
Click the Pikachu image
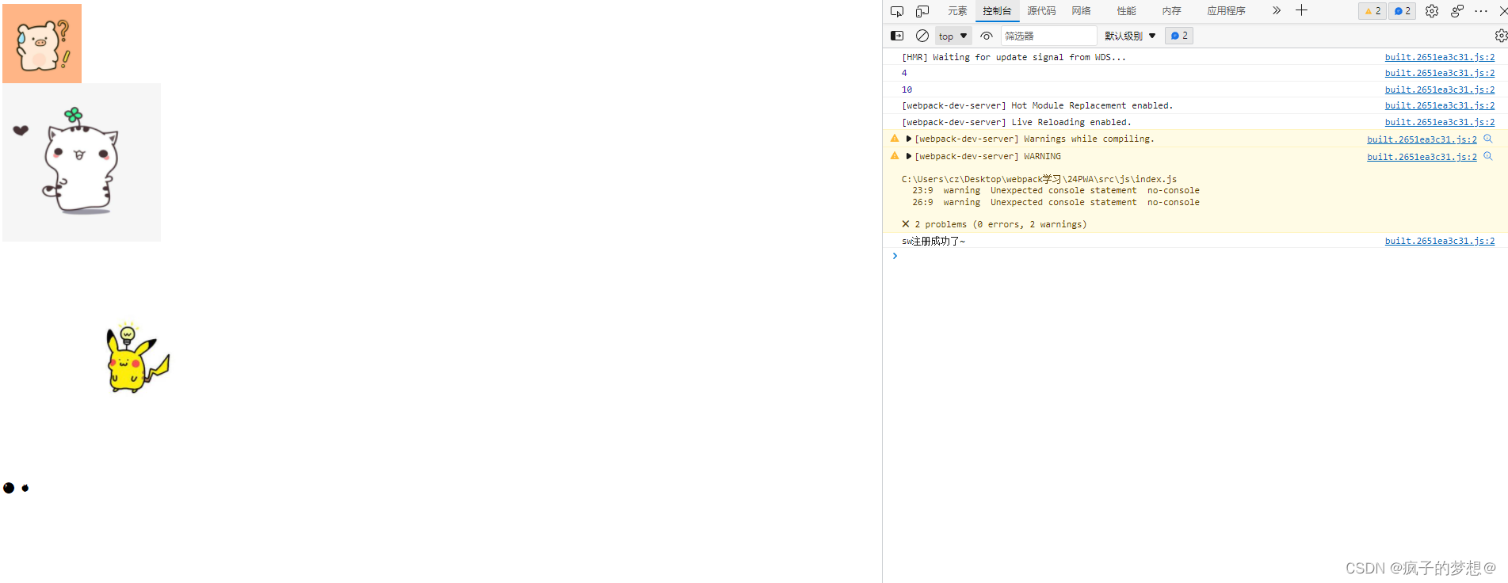(x=138, y=358)
